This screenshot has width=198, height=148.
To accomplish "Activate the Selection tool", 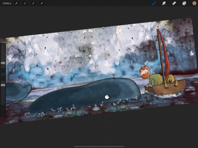I will (x=33, y=3).
